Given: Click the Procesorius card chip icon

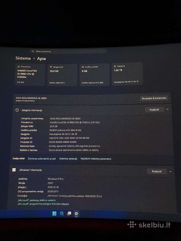Looking at the screenshot, I should click(x=19, y=67).
